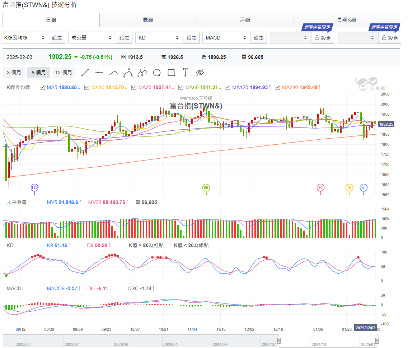Select the TXT text annotation tool
Viewport: 408px width, 348px height.
pos(185,73)
